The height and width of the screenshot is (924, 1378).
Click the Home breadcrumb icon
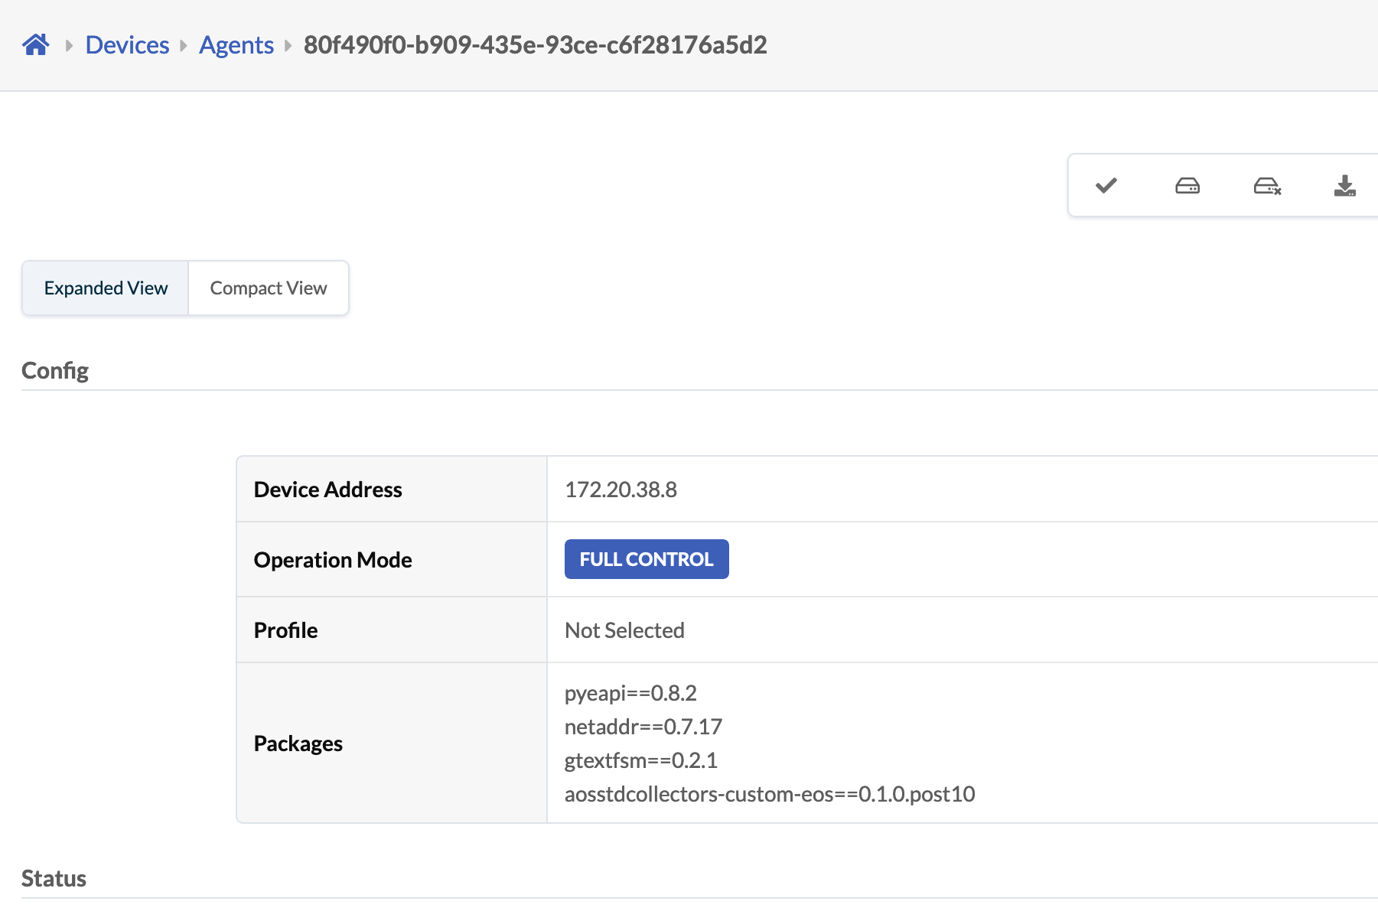tap(35, 45)
